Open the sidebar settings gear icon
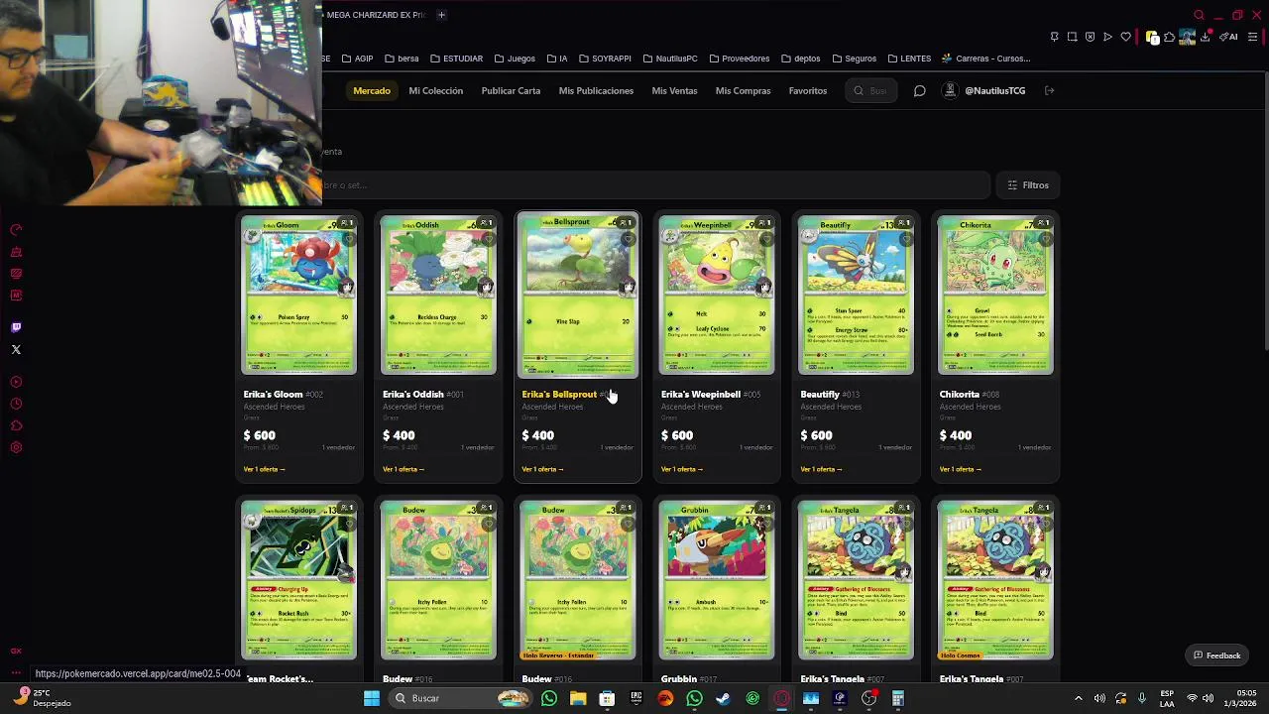 16,447
